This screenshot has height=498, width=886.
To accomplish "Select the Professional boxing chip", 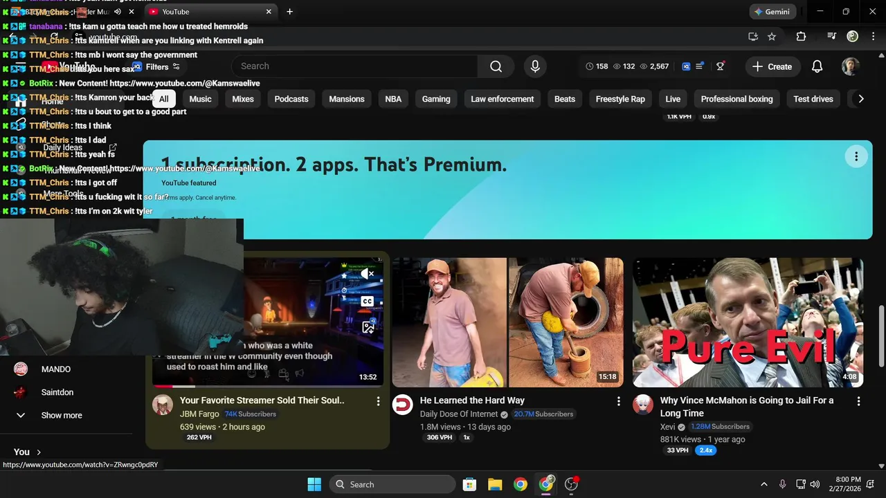I will click(x=736, y=99).
